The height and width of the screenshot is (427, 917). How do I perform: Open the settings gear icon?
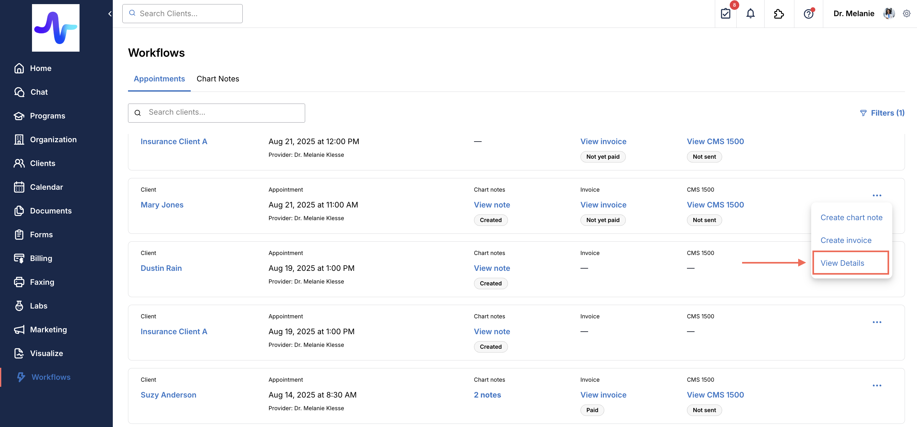click(906, 14)
